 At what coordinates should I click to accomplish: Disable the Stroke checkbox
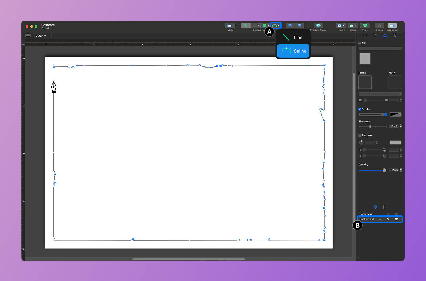tap(360, 109)
